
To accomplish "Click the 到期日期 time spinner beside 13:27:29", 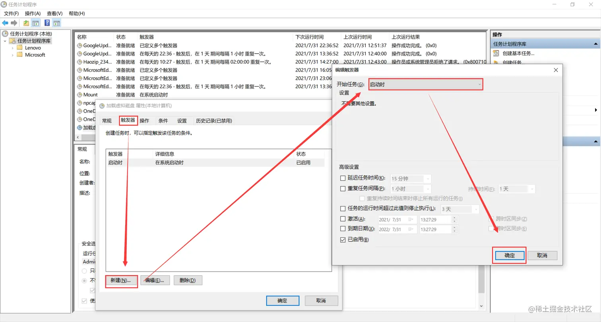I will [455, 229].
